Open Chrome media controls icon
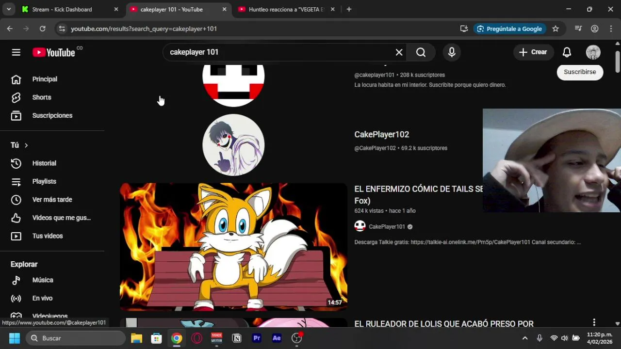The image size is (621, 349). coord(578,29)
